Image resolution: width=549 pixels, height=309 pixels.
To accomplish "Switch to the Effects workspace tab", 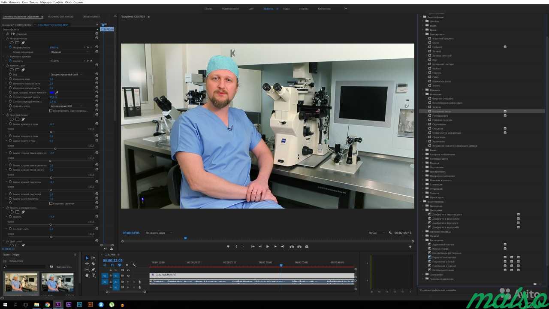I will click(268, 9).
